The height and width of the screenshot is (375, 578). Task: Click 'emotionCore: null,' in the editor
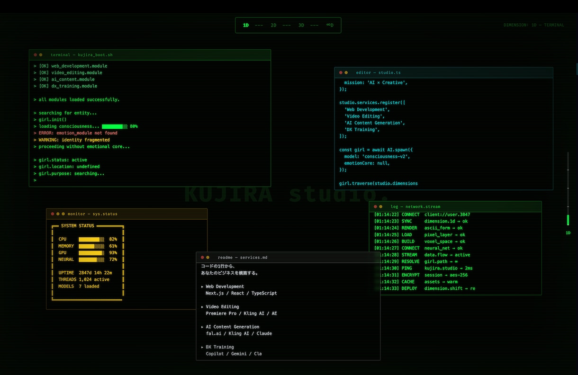(367, 163)
